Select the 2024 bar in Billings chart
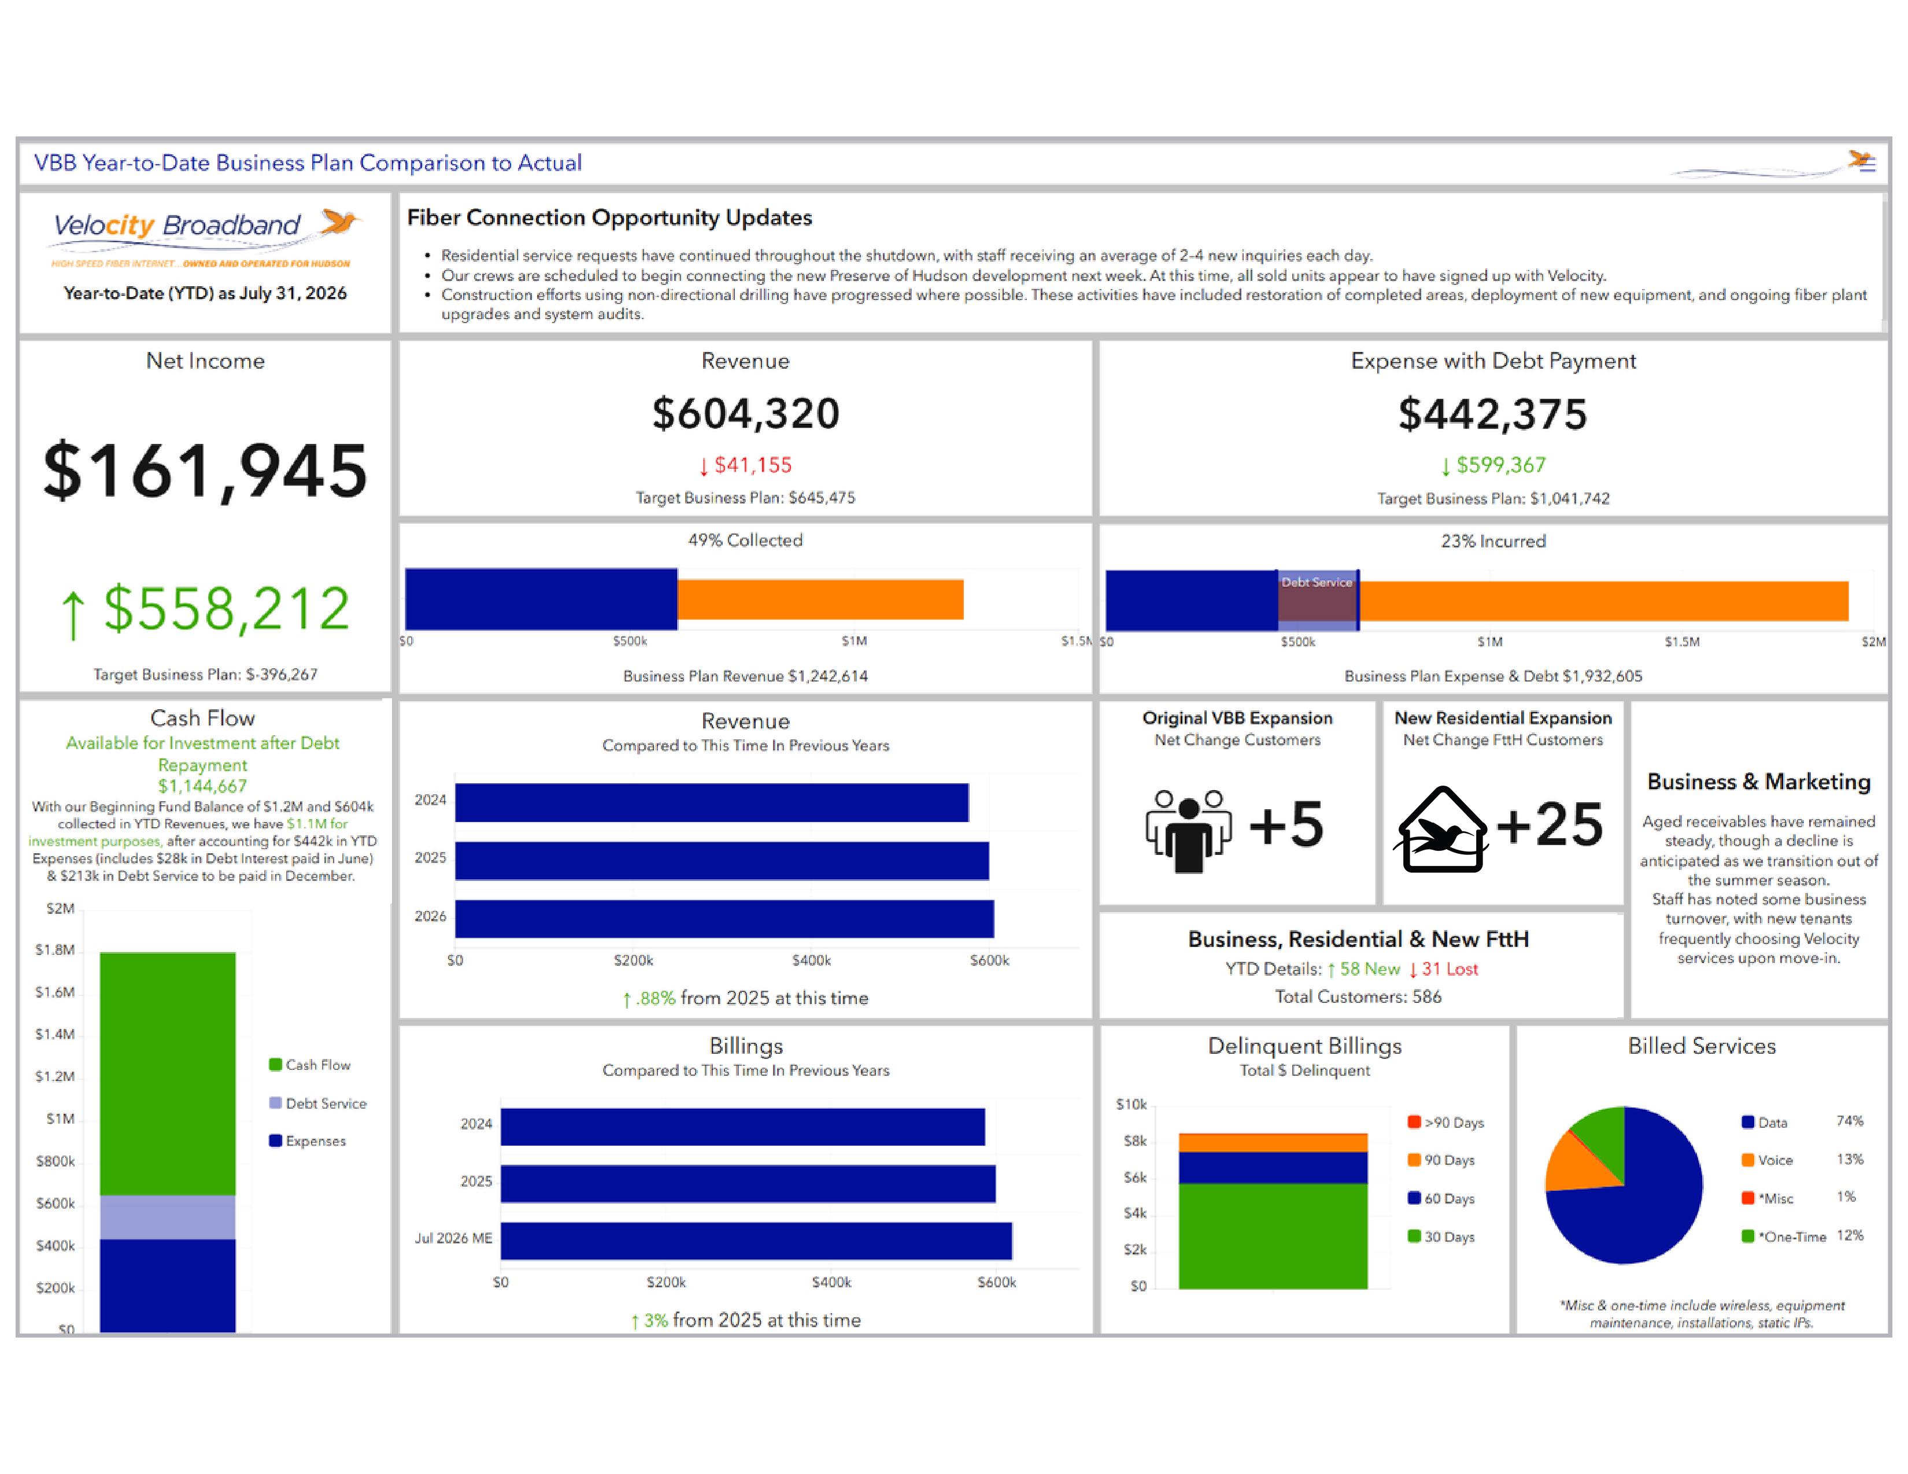 coord(742,1127)
